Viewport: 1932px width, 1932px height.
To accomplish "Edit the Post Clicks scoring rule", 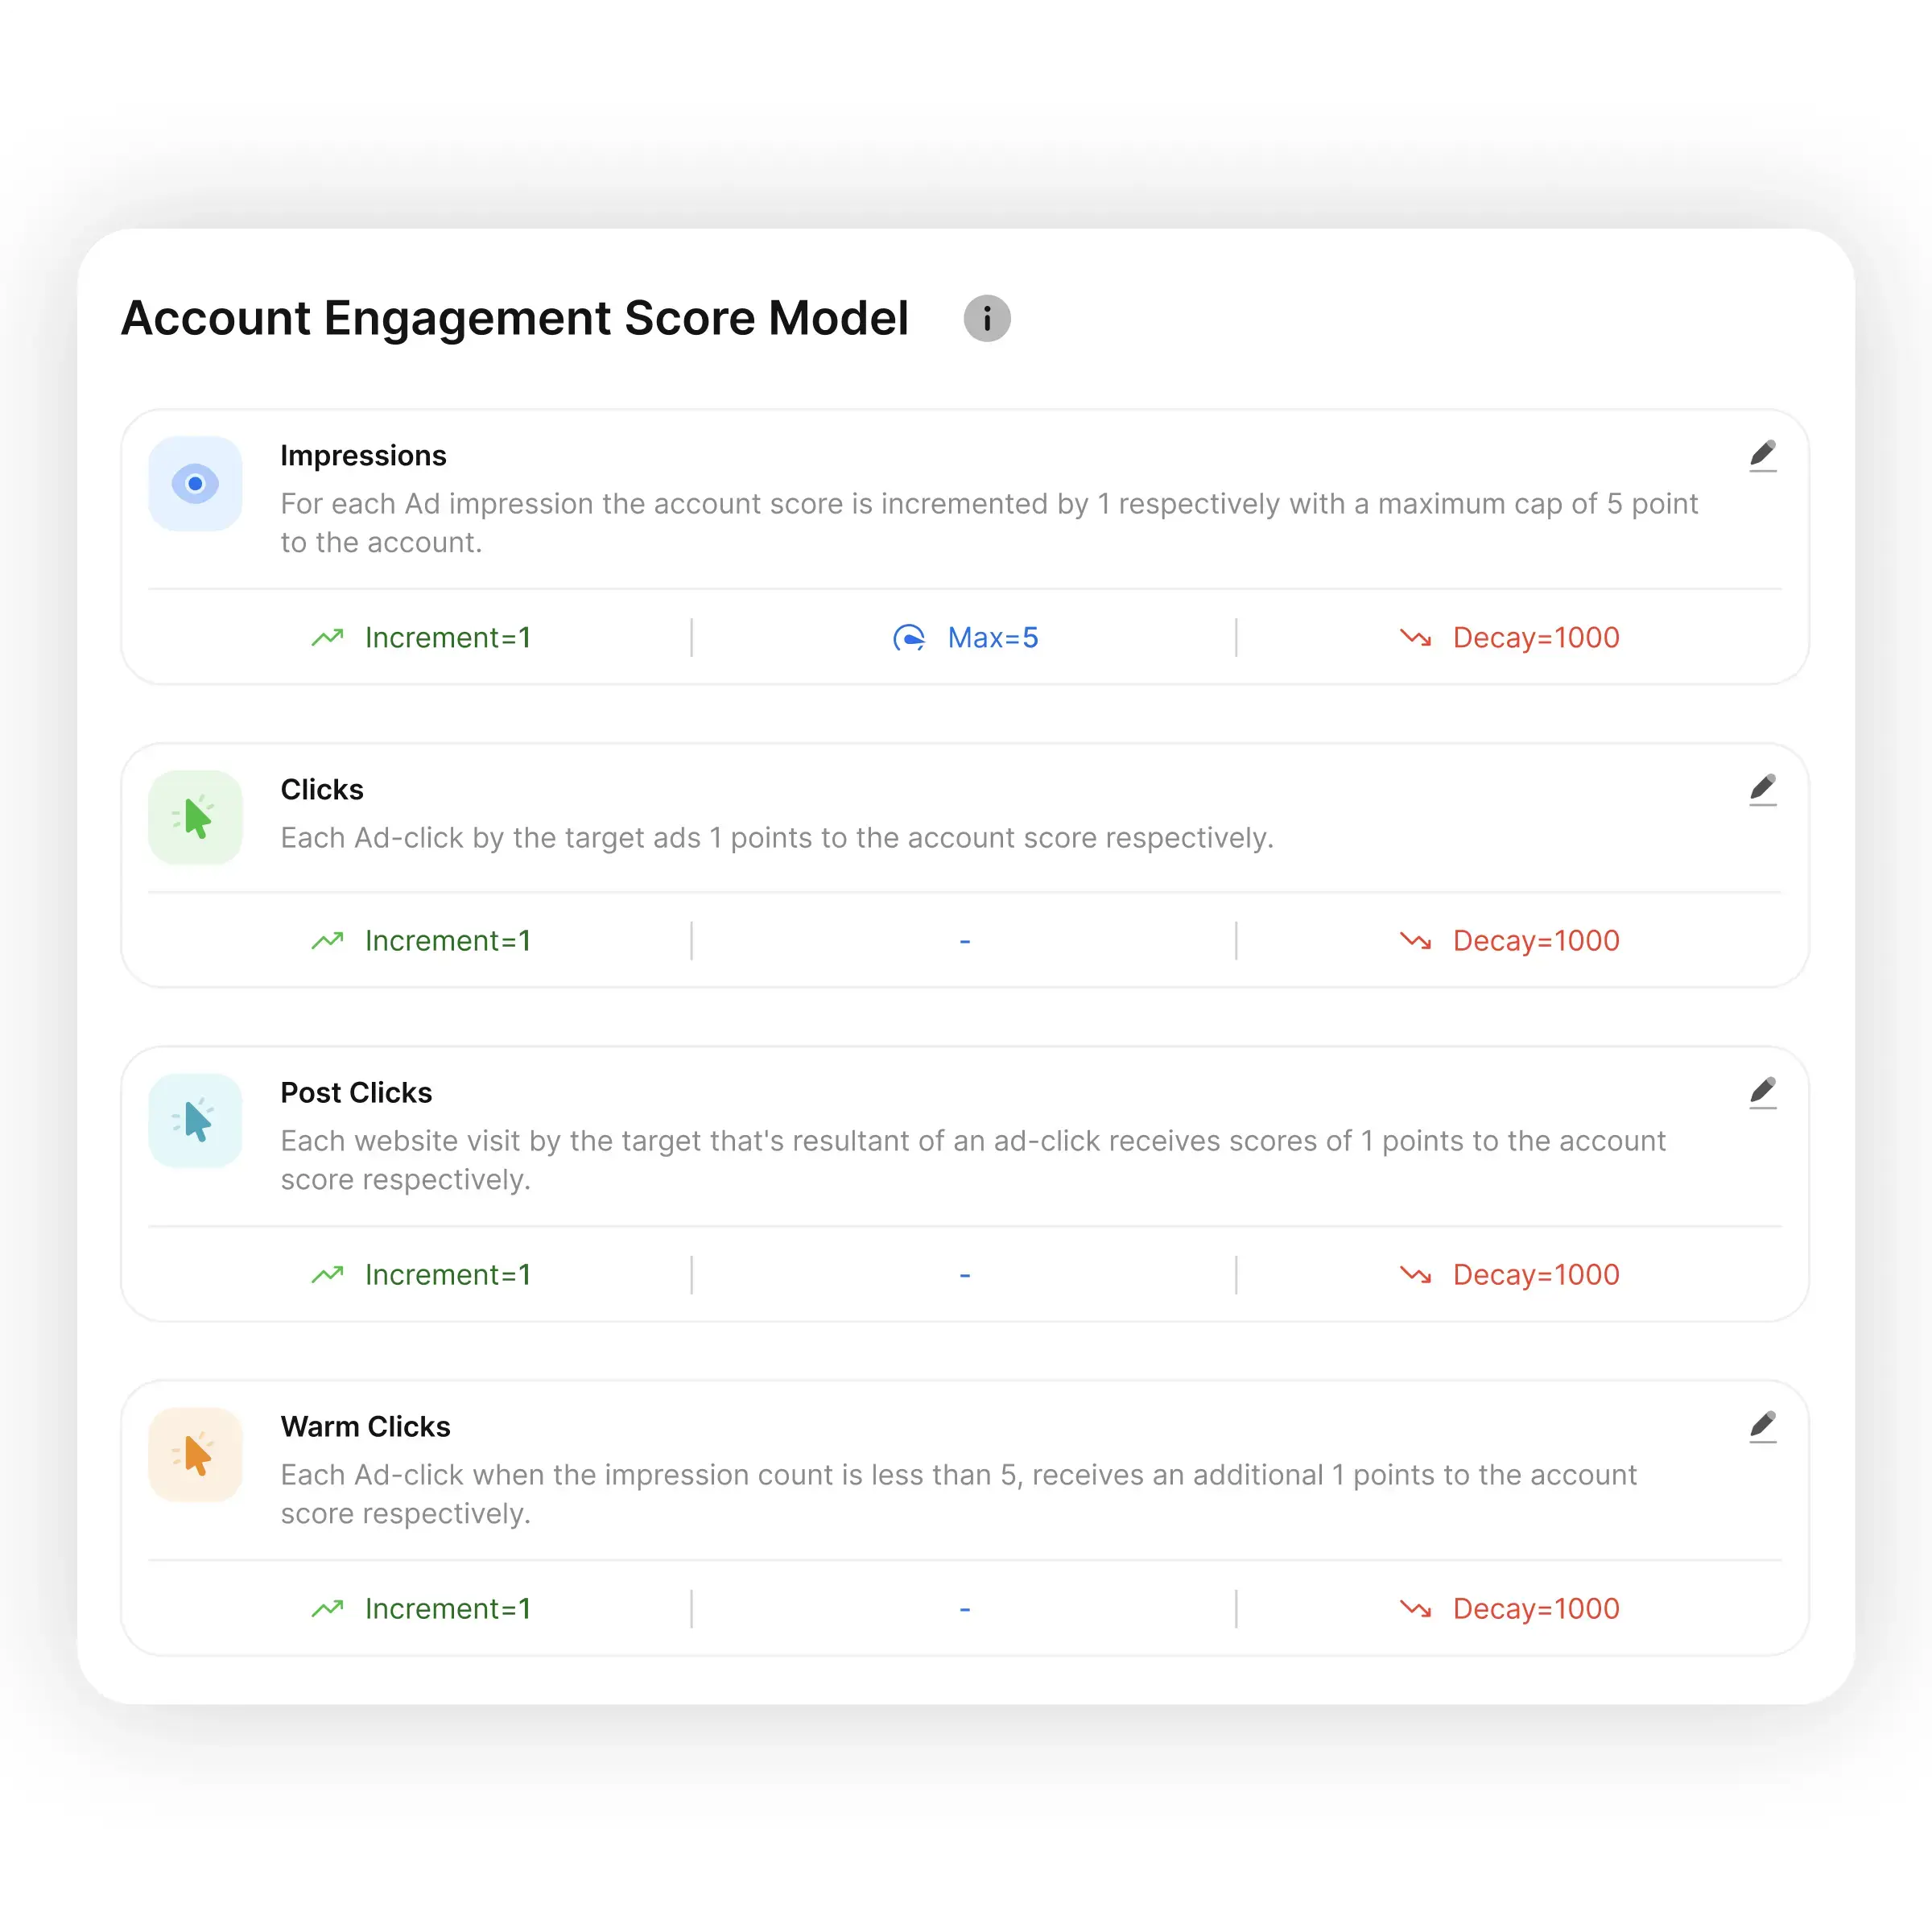I will (1762, 1092).
